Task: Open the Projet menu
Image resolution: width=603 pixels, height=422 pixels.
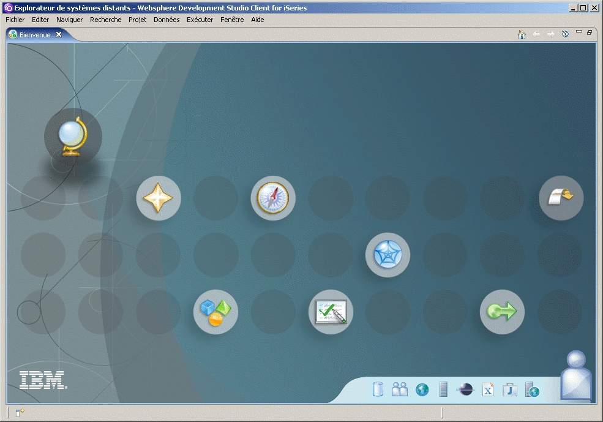Action: tap(137, 20)
